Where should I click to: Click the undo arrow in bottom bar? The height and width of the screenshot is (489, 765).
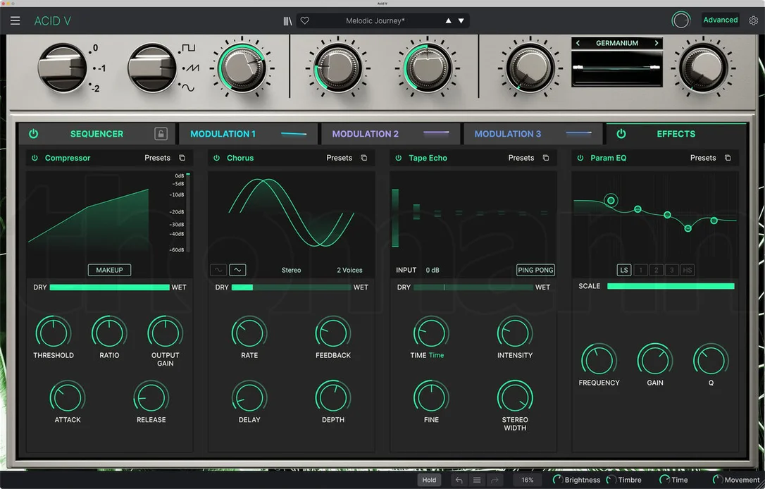tap(459, 480)
